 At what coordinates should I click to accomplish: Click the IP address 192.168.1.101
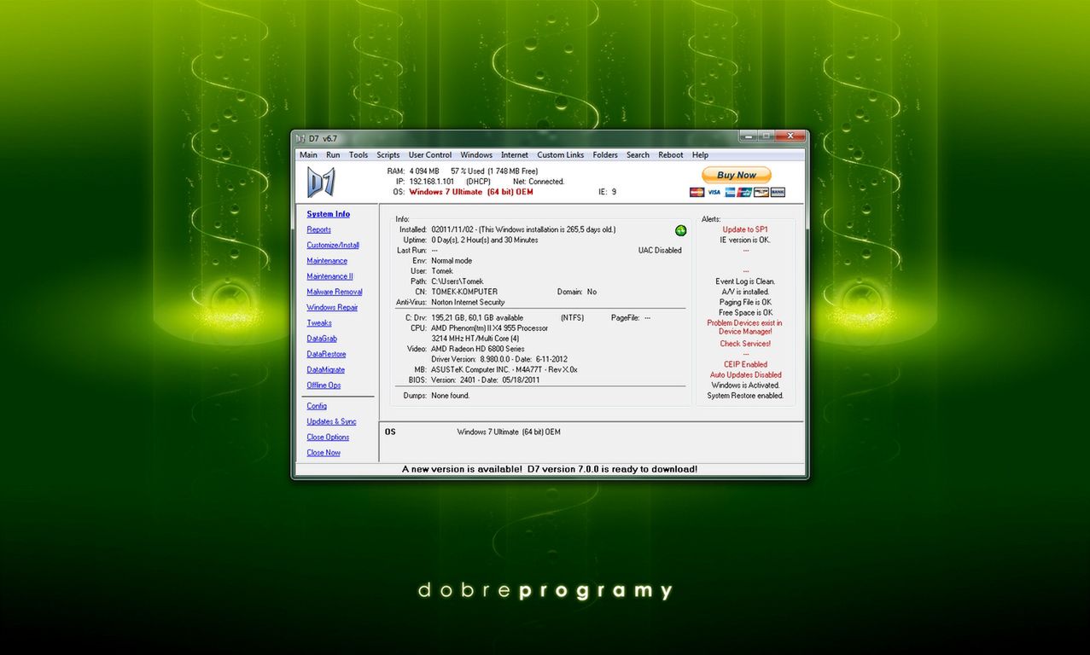click(431, 182)
